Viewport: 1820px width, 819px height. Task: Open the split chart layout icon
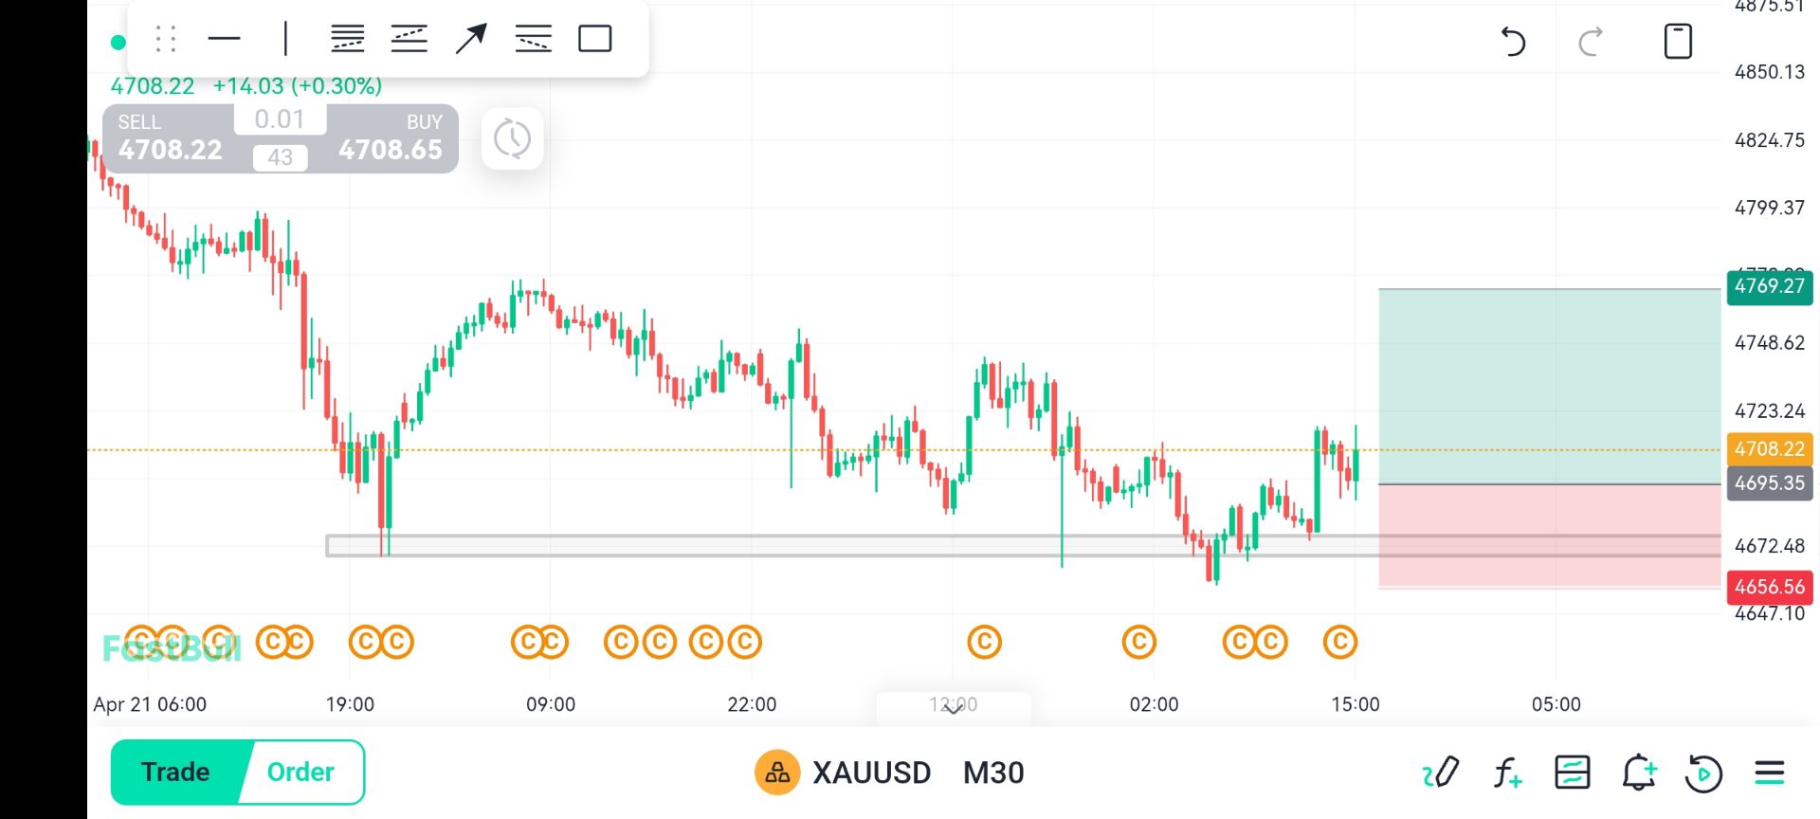pyautogui.click(x=1572, y=773)
